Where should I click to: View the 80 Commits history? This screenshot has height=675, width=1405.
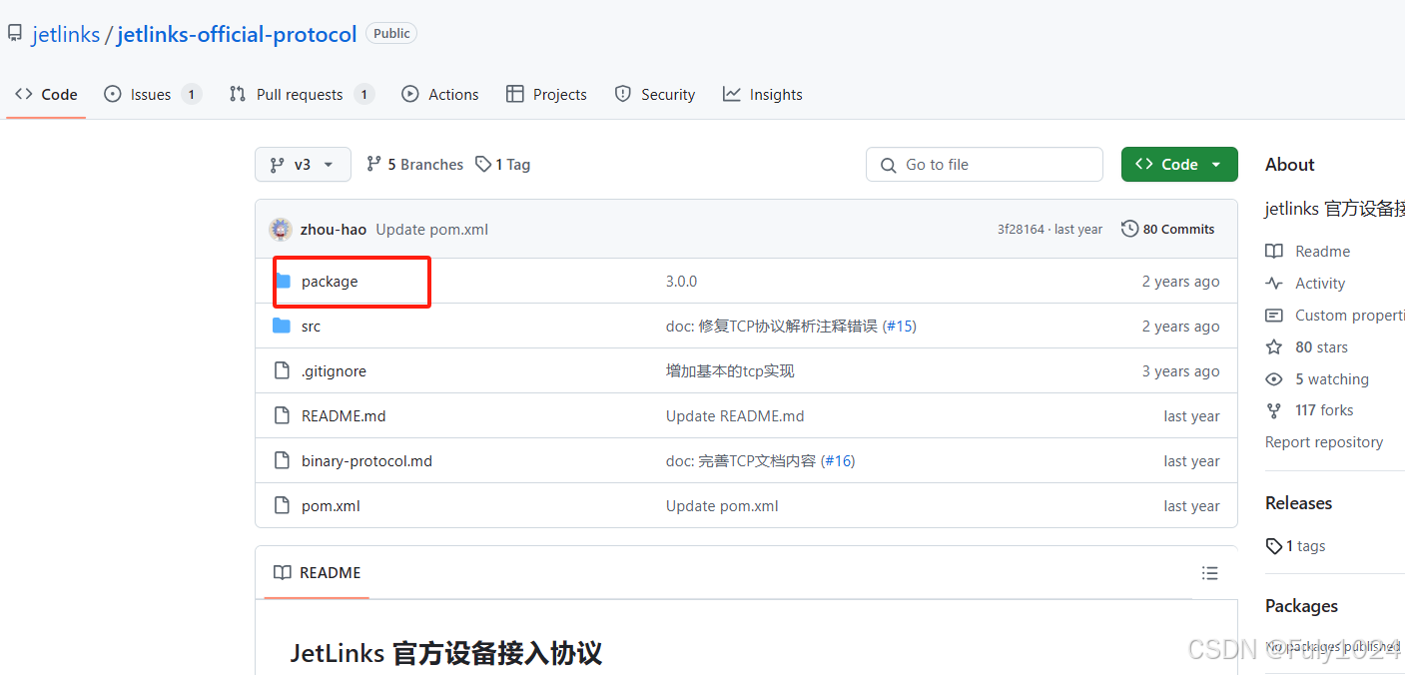coord(1168,229)
